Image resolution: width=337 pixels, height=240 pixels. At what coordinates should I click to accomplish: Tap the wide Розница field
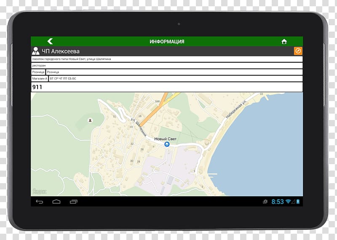point(174,72)
